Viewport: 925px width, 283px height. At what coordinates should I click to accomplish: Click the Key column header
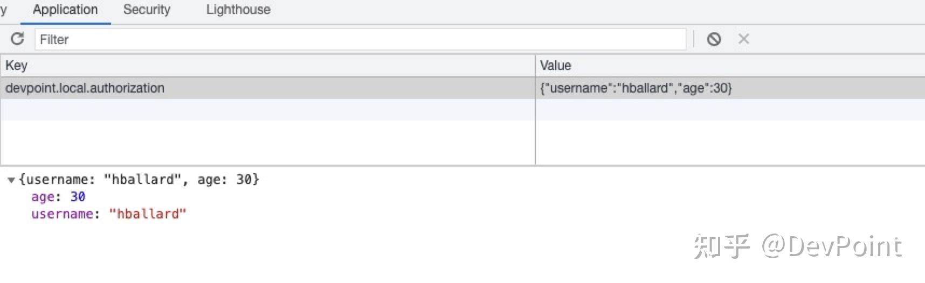[x=267, y=66]
